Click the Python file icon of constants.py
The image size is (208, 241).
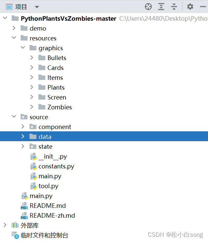pos(34,166)
